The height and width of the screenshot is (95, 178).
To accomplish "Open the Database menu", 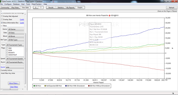I will click(16, 4).
